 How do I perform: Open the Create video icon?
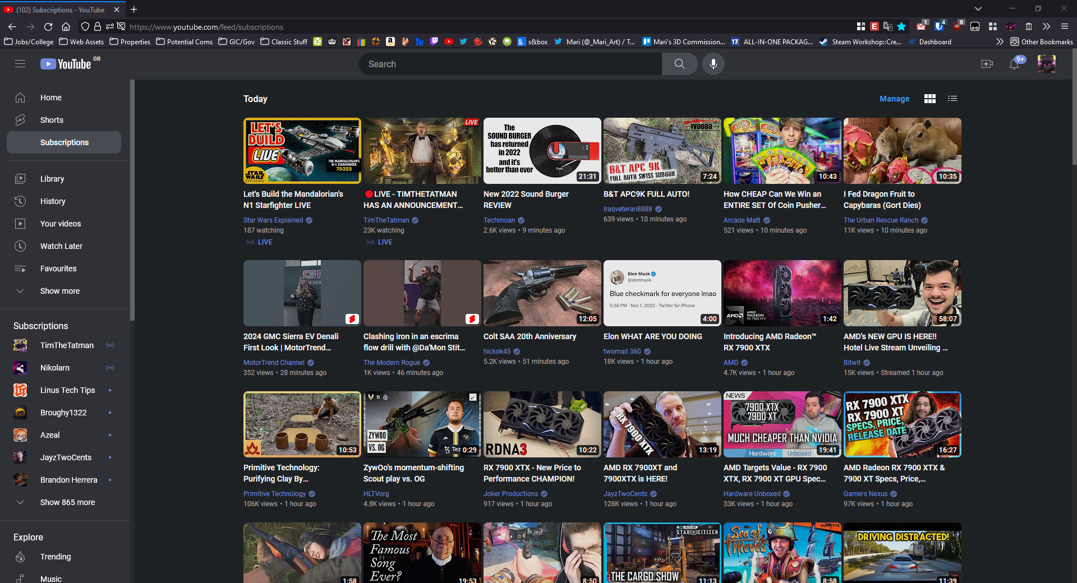(x=987, y=64)
